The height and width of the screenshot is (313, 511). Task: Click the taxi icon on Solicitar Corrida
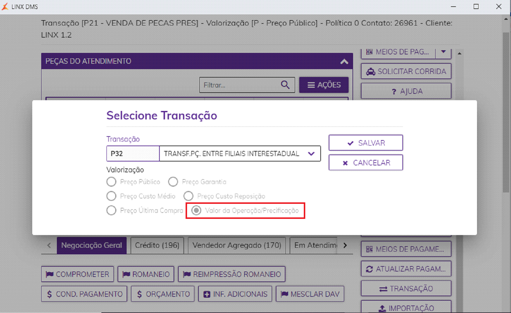[371, 72]
